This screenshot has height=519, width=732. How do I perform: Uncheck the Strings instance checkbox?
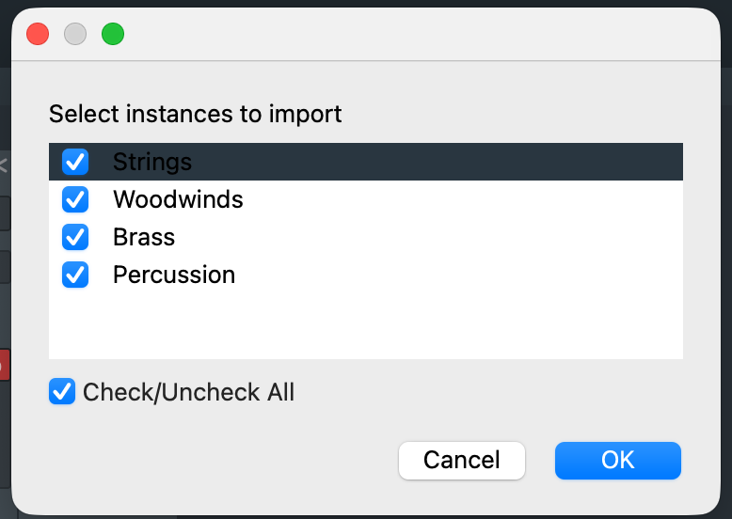click(75, 162)
